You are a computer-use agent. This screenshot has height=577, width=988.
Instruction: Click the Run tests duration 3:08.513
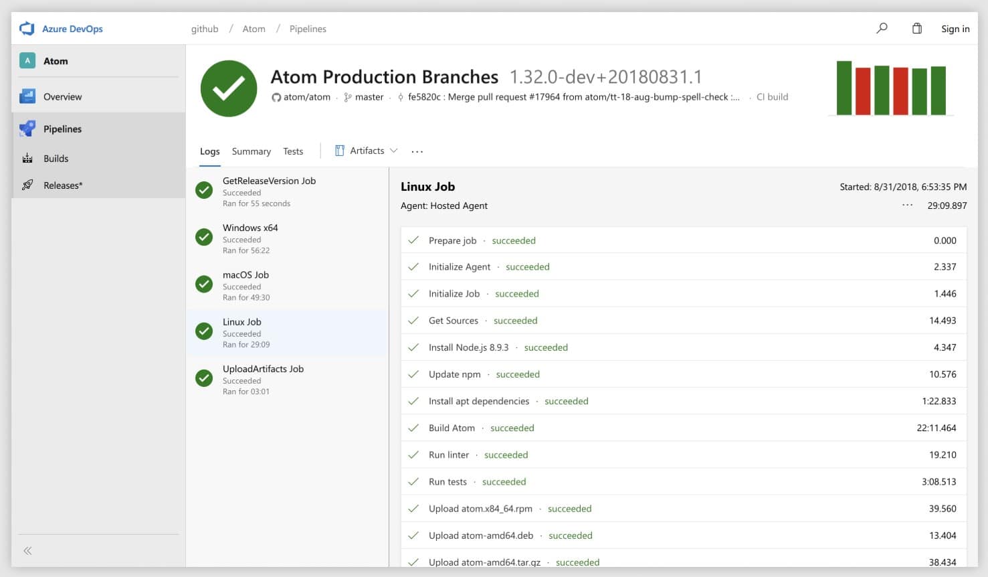pyautogui.click(x=939, y=481)
